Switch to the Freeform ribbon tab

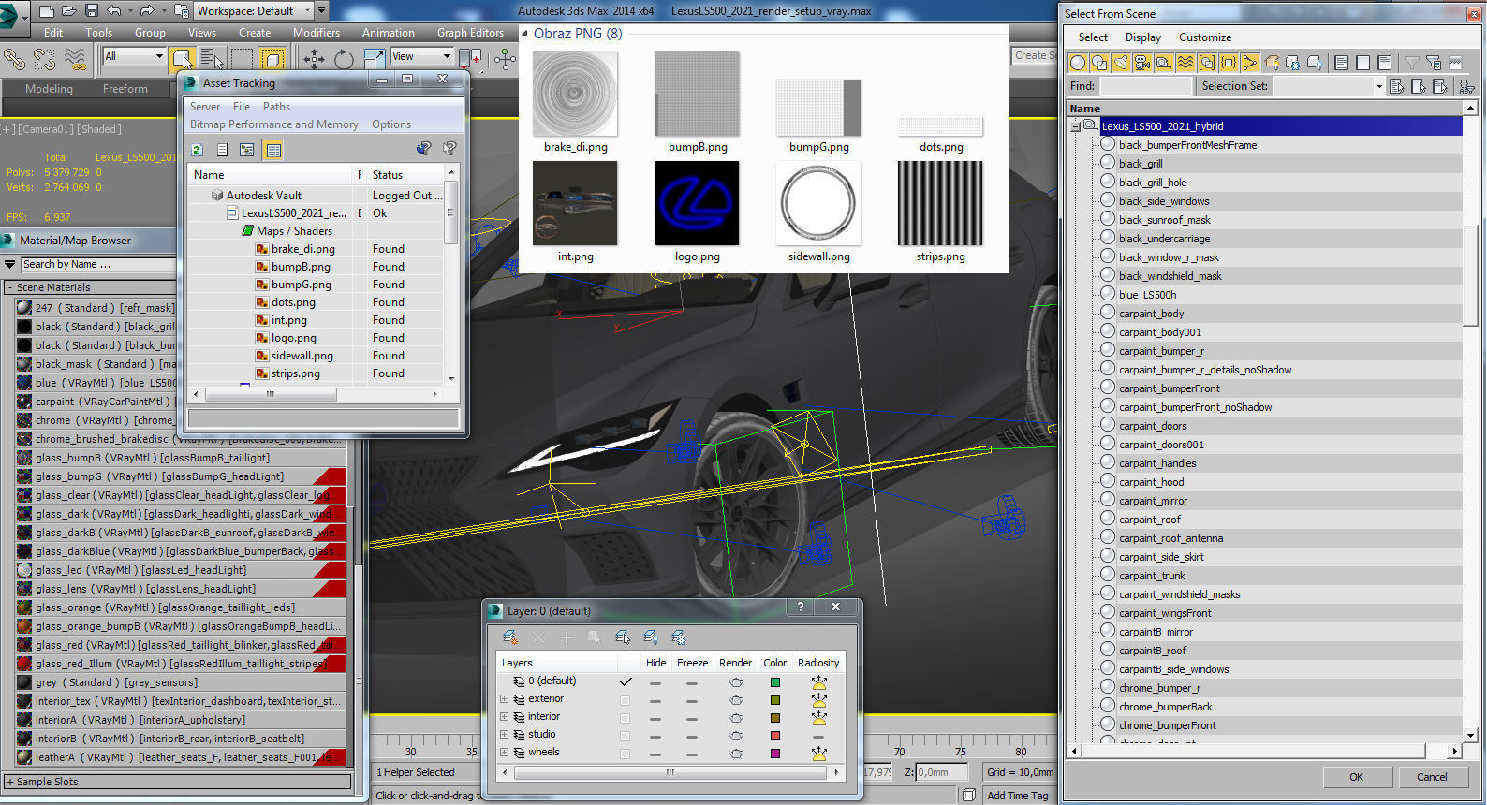click(125, 89)
